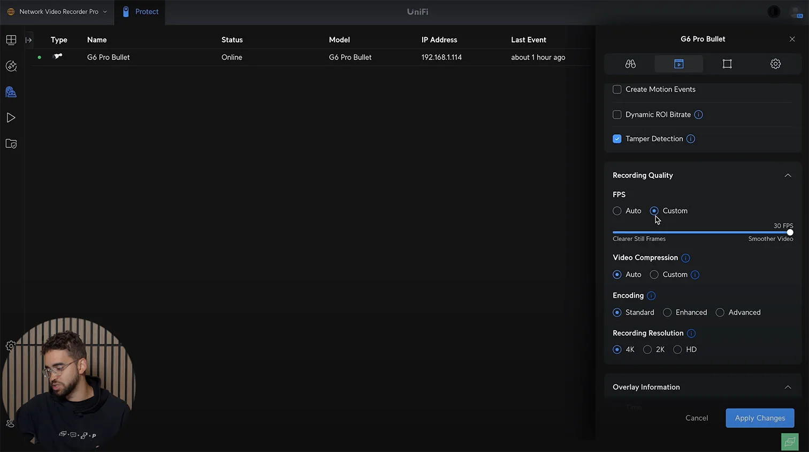809x452 pixels.
Task: Select HD recording resolution
Action: click(677, 350)
